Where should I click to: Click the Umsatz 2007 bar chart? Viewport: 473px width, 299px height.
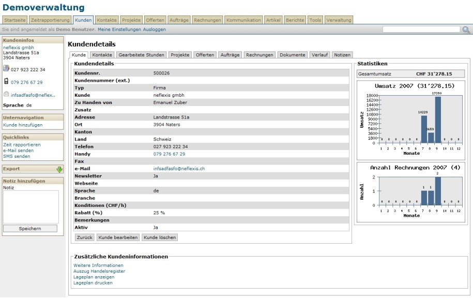(411, 120)
